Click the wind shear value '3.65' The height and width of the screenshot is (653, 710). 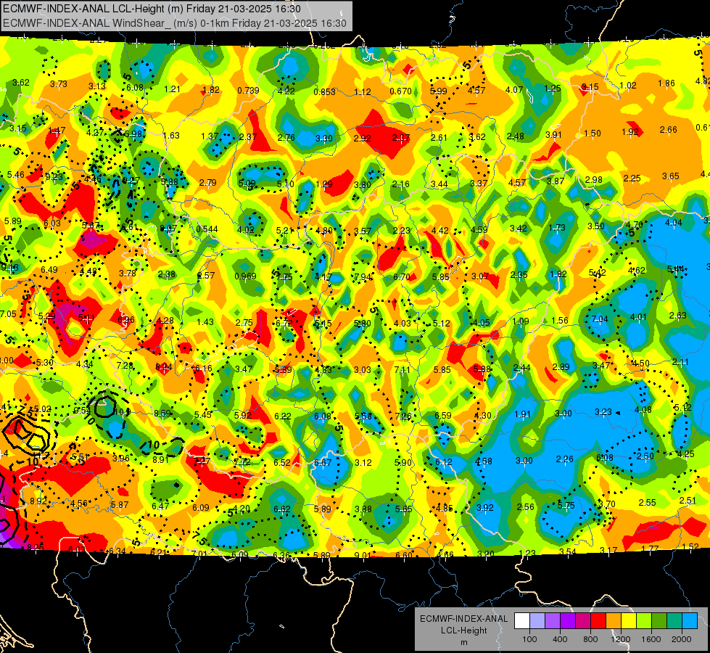[671, 176]
